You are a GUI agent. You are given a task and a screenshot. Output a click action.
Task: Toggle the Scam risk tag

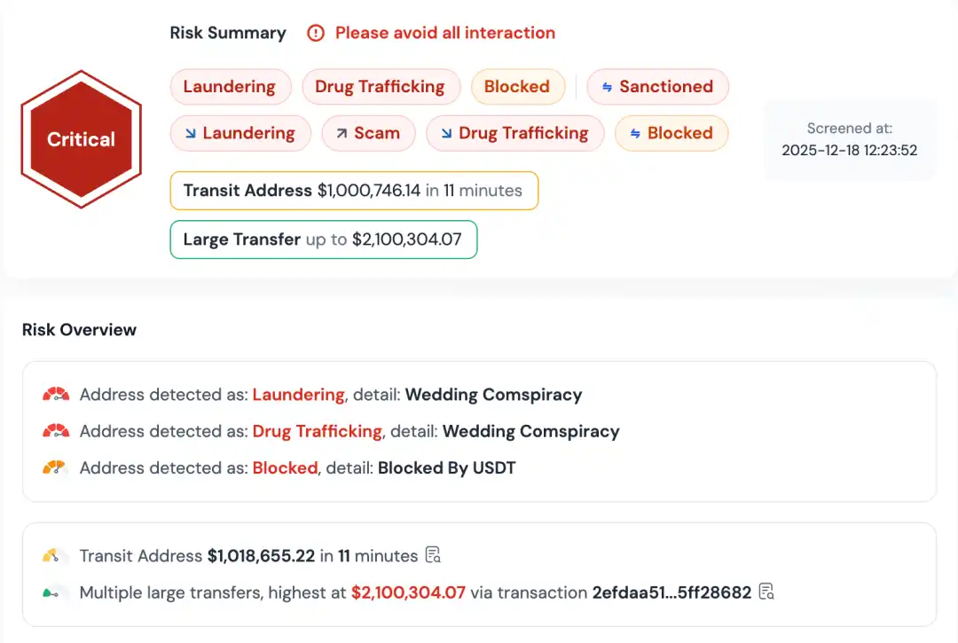368,132
